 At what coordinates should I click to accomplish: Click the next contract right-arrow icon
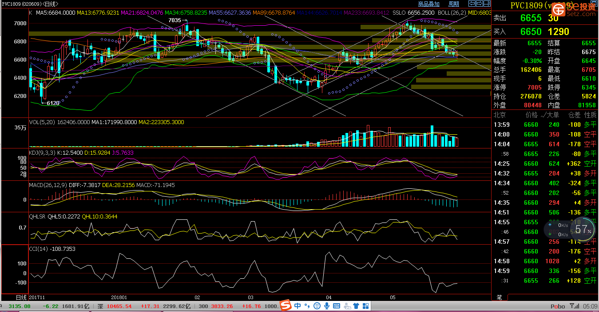[x=479, y=4]
